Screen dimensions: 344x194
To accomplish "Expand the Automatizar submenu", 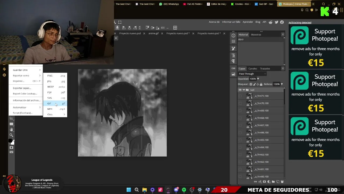I will [x=26, y=108].
